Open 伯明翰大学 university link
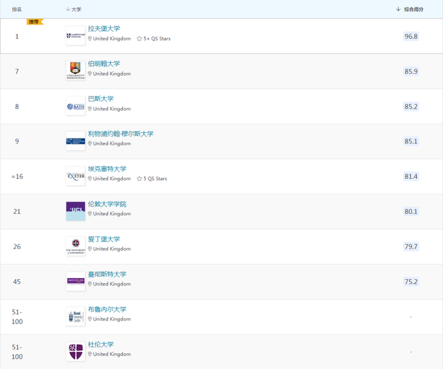 click(104, 63)
